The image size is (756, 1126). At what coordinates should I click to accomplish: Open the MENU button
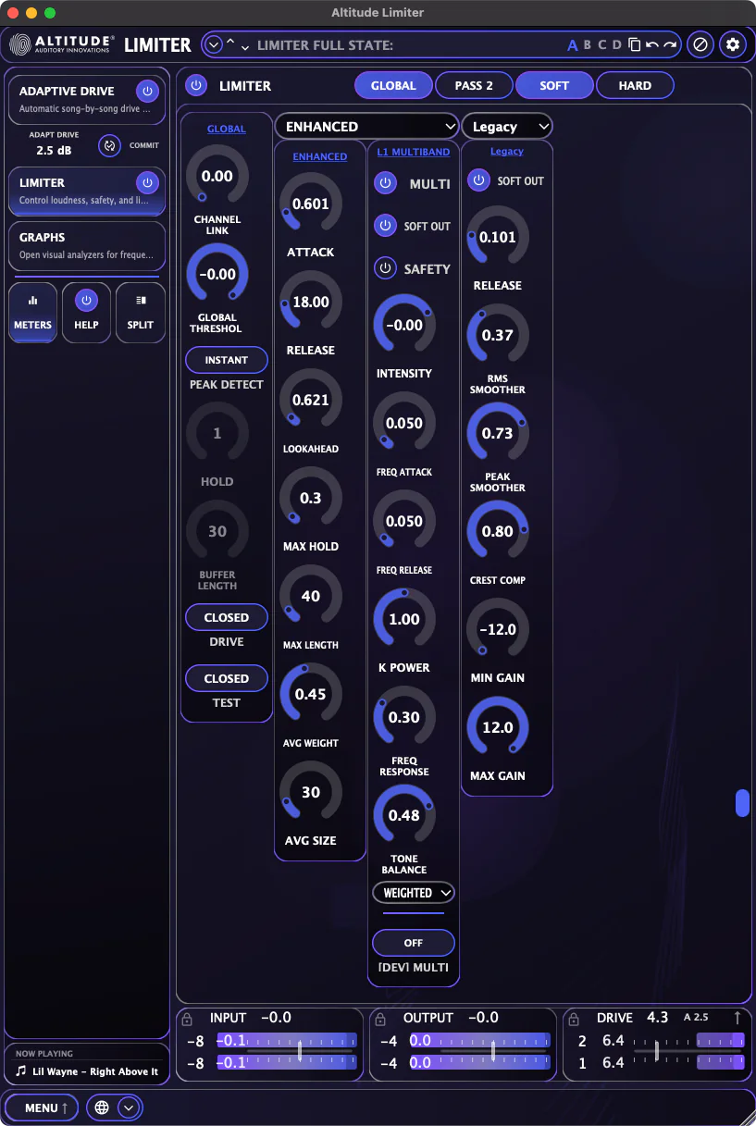point(42,1107)
